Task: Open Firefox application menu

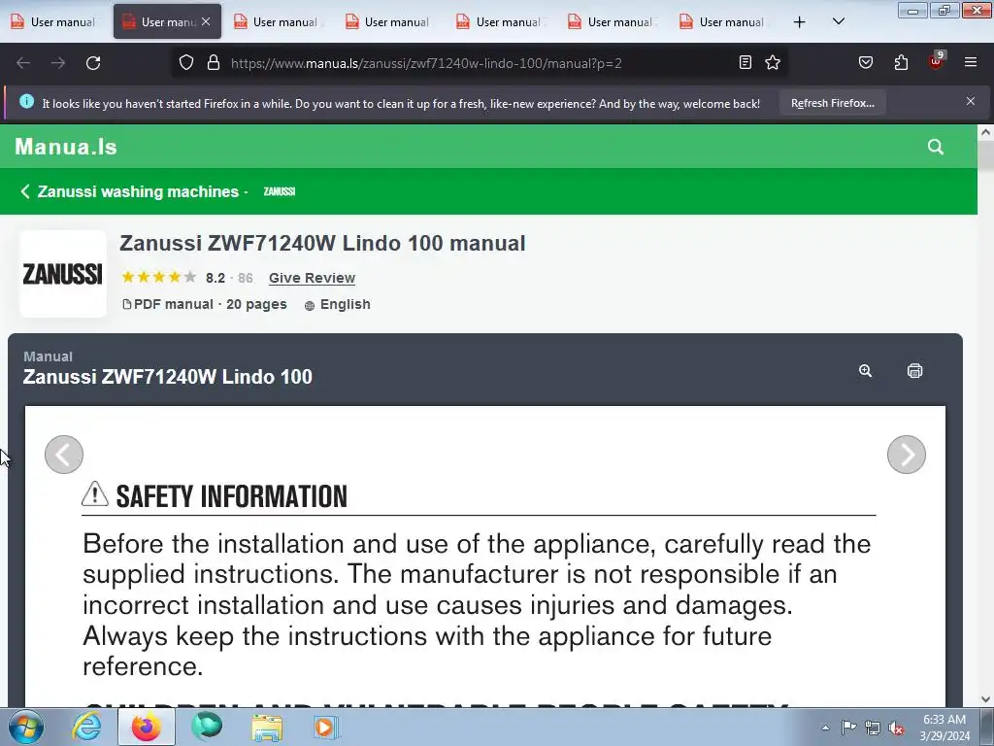Action: (971, 62)
